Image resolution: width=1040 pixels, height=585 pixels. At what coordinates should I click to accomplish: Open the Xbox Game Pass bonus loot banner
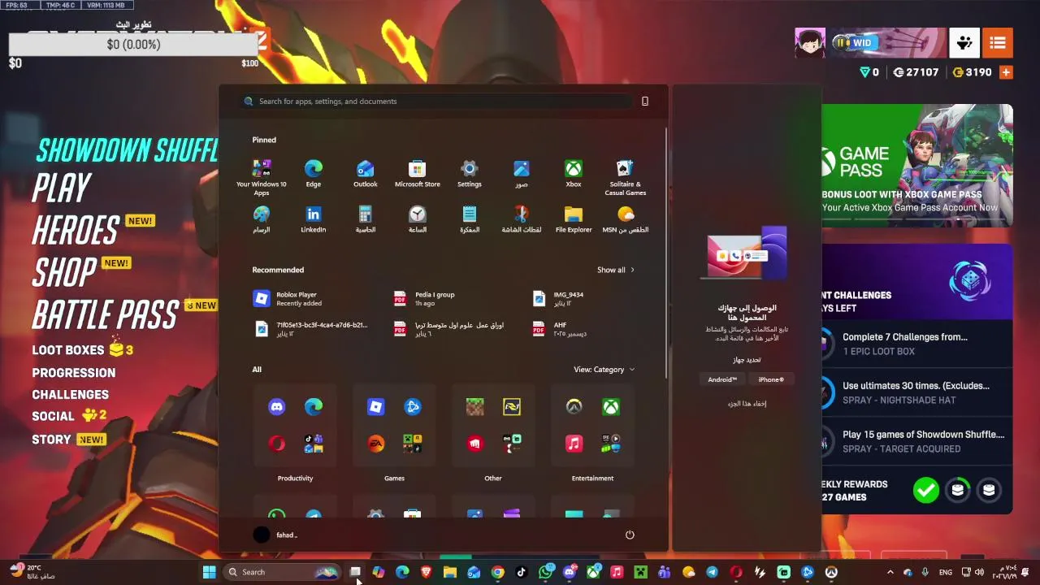tap(917, 166)
